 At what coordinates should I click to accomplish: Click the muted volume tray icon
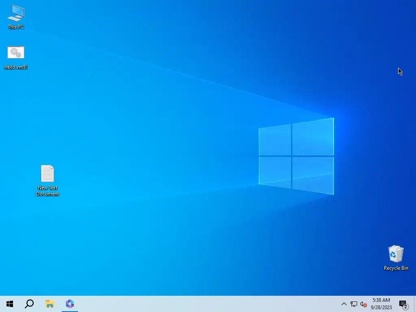tap(364, 304)
